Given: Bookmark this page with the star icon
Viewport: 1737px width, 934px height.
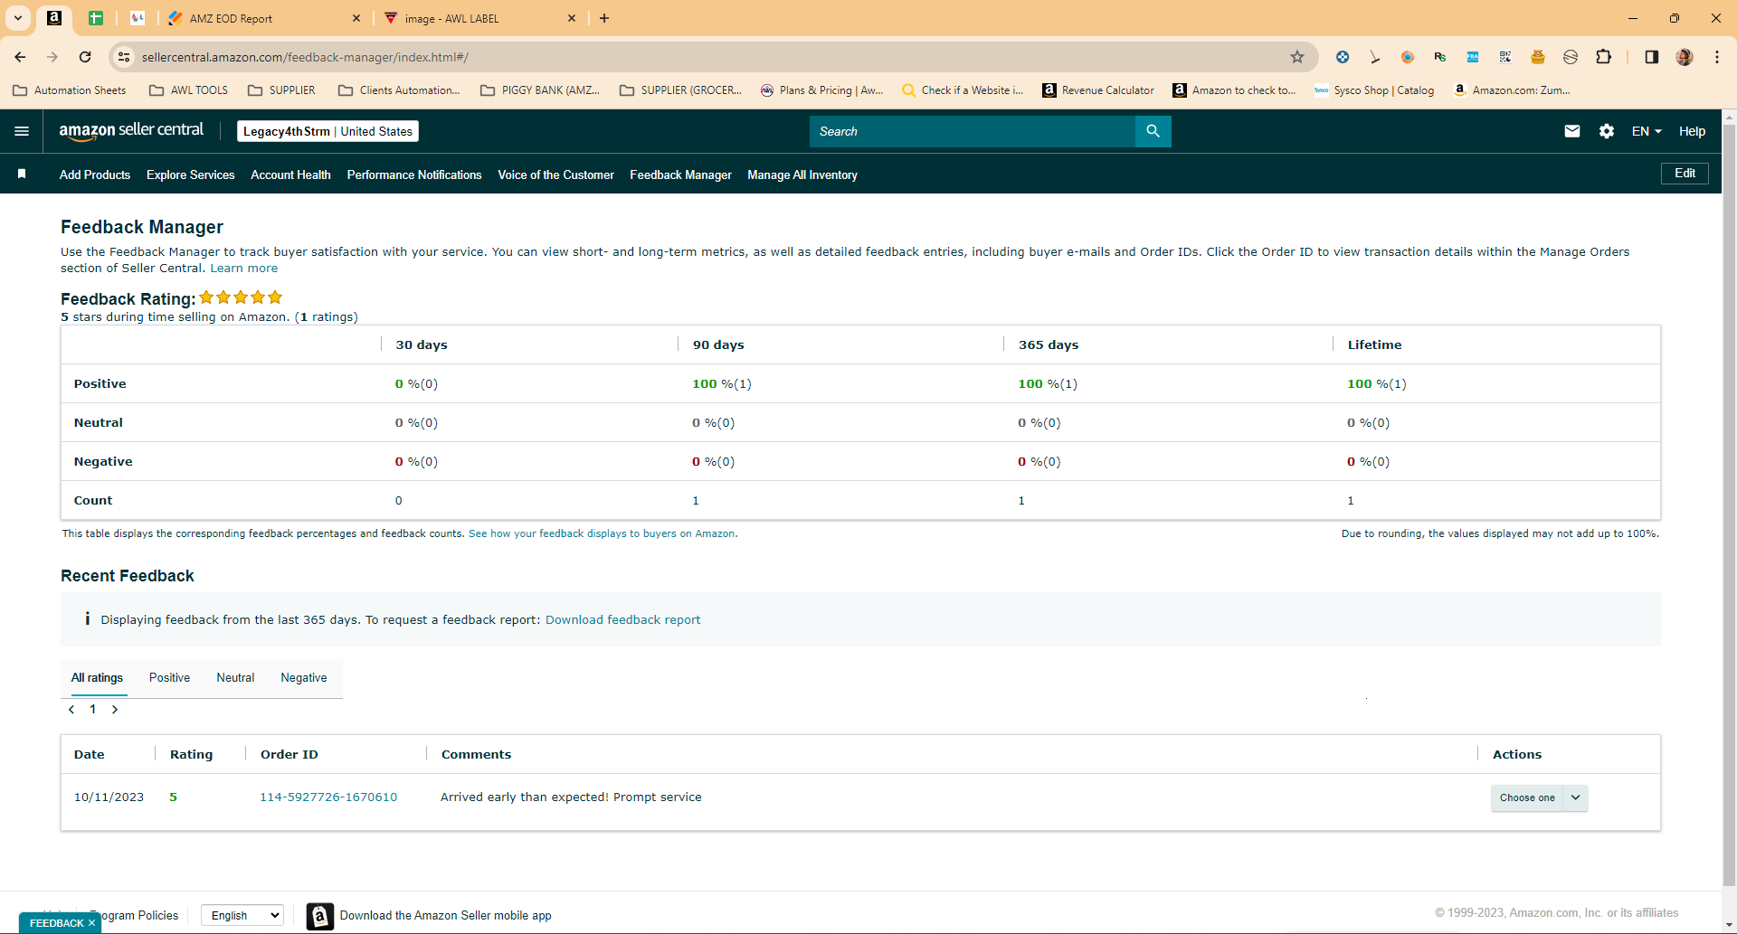Looking at the screenshot, I should [x=1297, y=57].
